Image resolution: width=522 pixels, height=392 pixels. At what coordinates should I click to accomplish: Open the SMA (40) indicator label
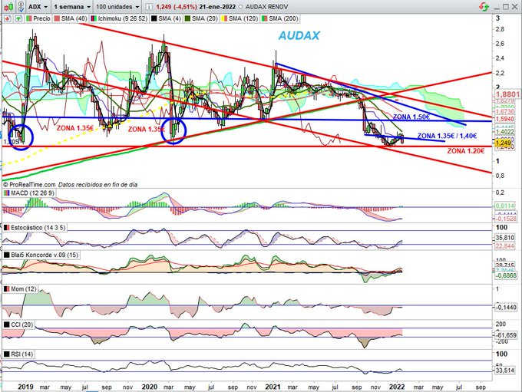[71, 18]
